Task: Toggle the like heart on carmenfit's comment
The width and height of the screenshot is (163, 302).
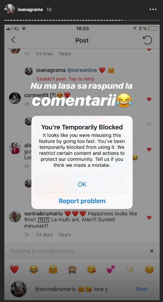Action: (x=149, y=99)
